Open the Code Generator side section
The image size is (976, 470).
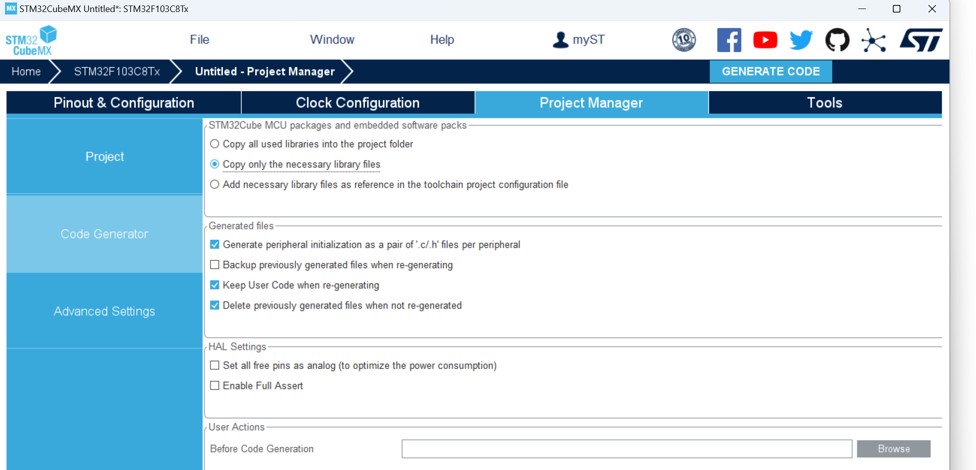[x=105, y=234]
